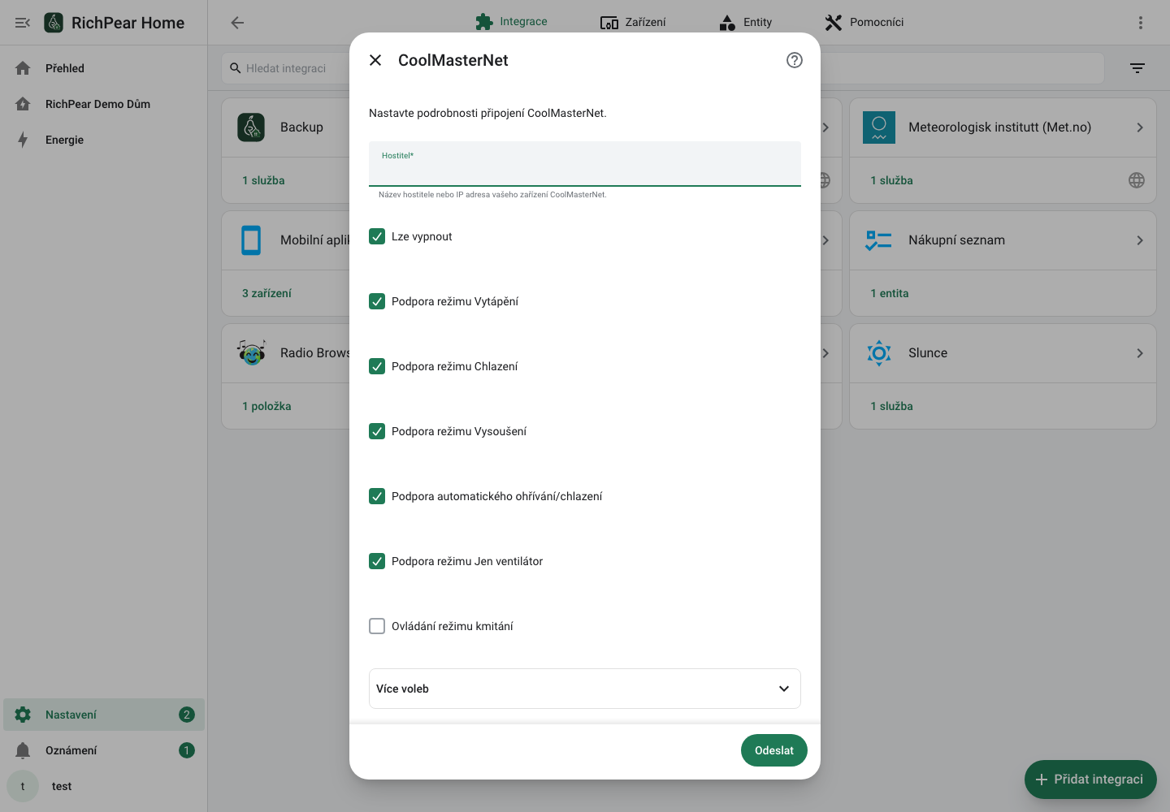Screen dimensions: 1170x812
Task: Click the Slunce sun icon
Action: (879, 353)
